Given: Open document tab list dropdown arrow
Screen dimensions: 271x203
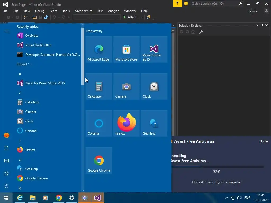Looking at the screenshot, I should pyautogui.click(x=174, y=26).
